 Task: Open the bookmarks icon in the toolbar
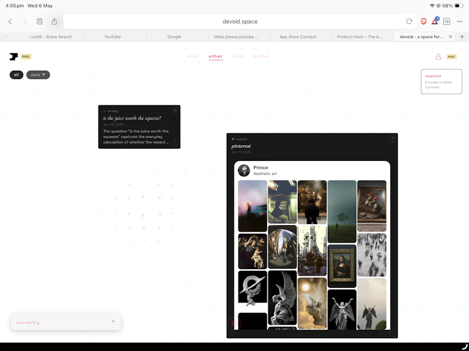39,21
